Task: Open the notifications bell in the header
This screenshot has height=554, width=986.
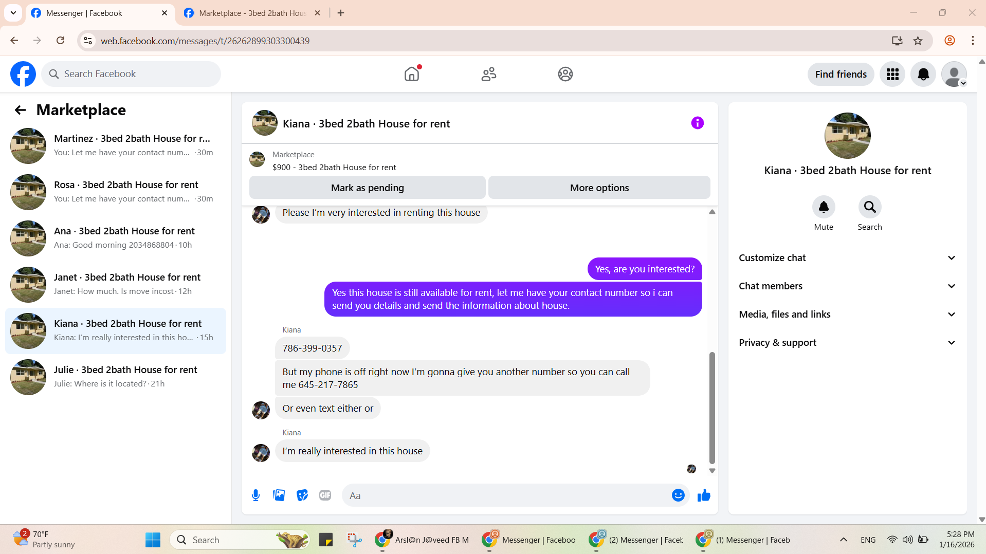Action: pyautogui.click(x=923, y=75)
